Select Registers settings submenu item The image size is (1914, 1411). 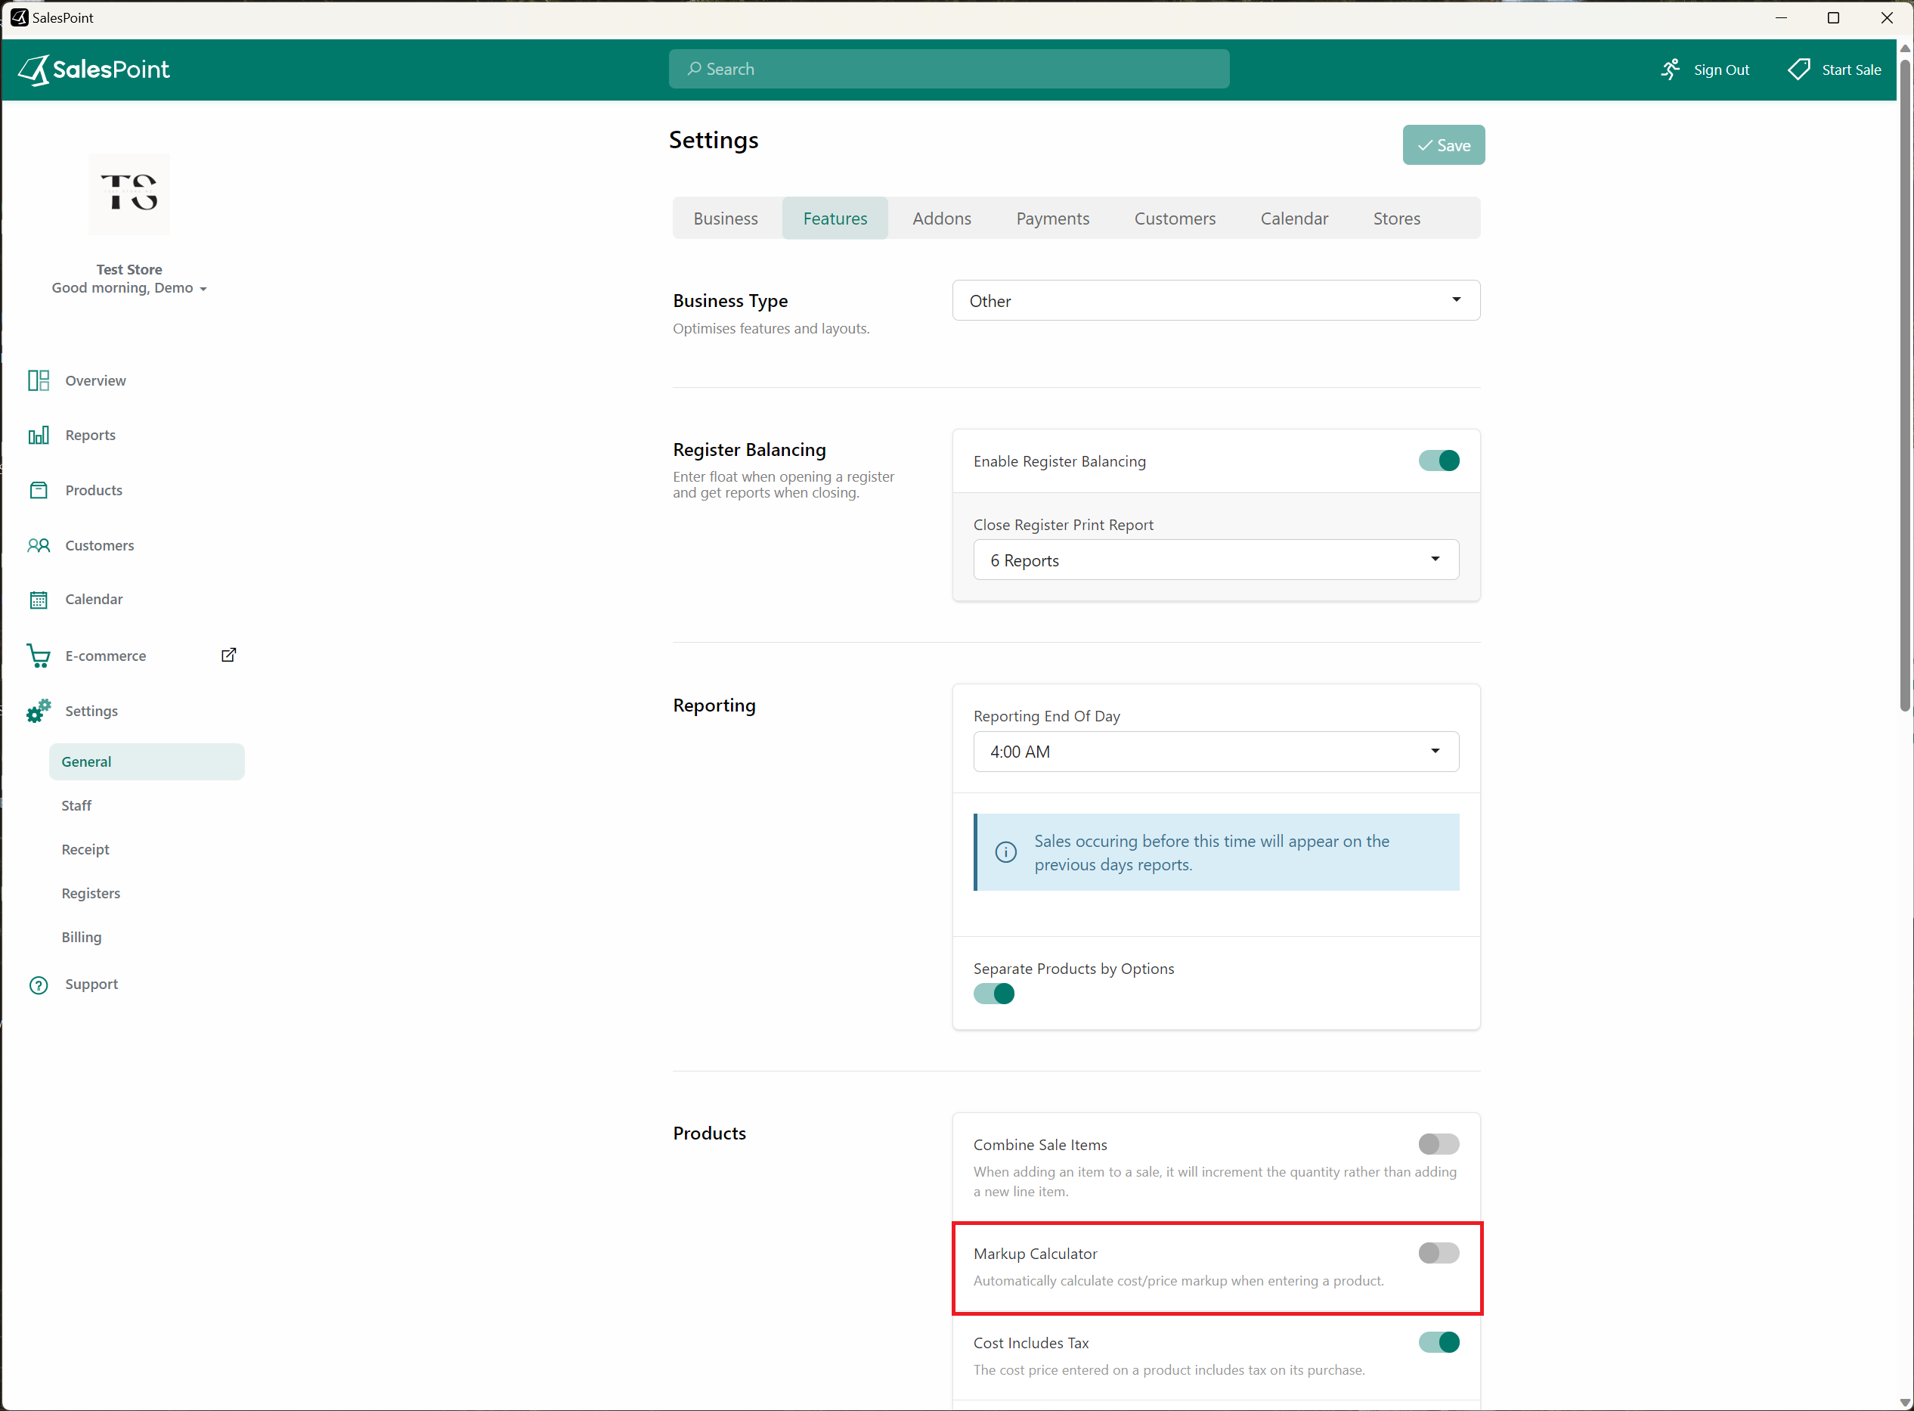[x=91, y=893]
